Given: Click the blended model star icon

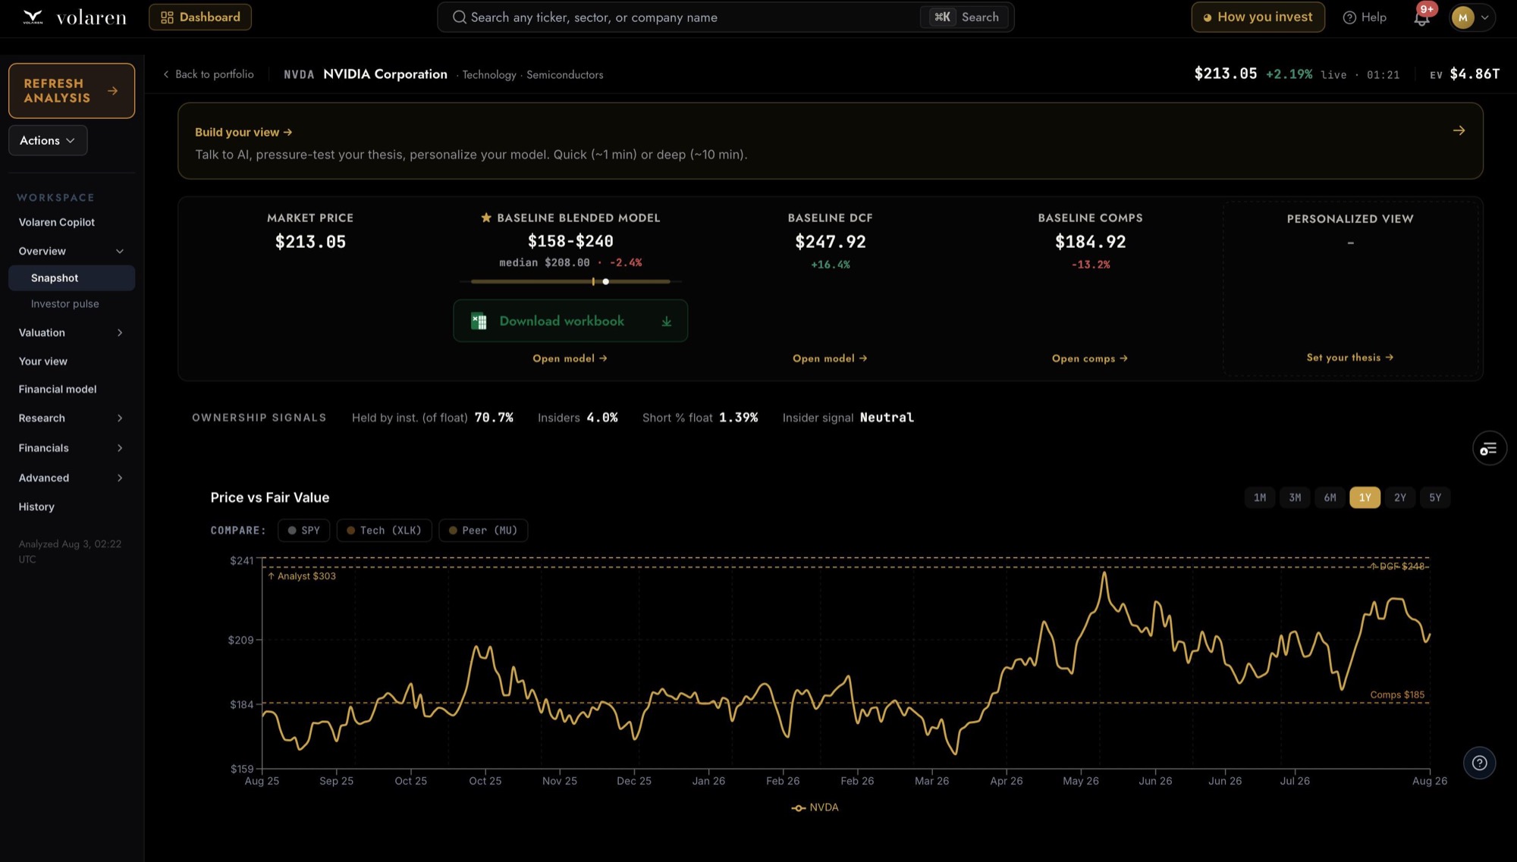Looking at the screenshot, I should [x=486, y=218].
